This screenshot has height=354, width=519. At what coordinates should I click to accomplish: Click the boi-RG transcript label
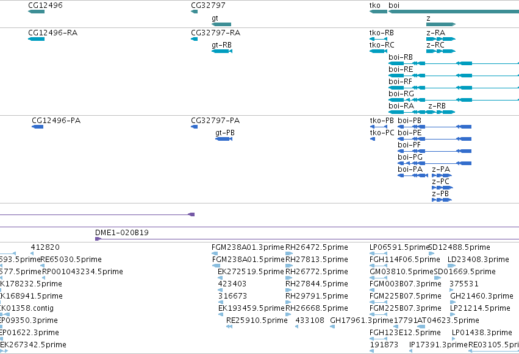point(401,94)
